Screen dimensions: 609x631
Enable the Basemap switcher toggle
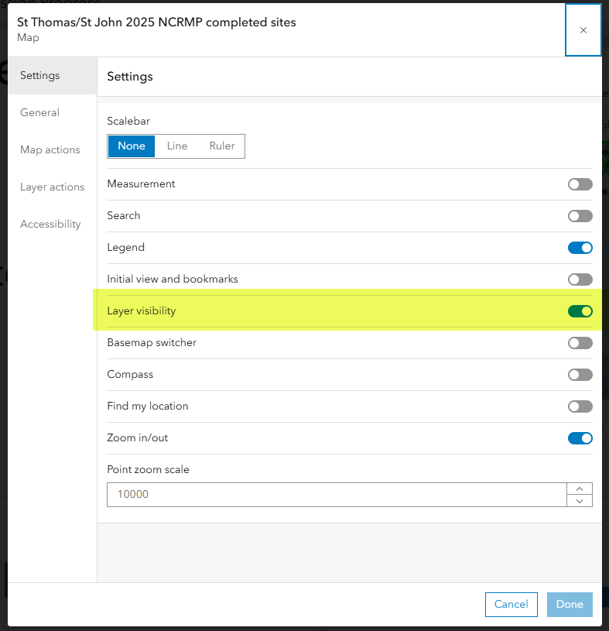pos(580,343)
